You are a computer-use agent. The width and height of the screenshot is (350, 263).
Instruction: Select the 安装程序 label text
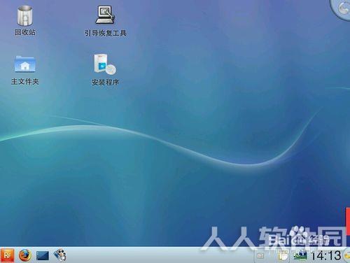[x=105, y=82]
